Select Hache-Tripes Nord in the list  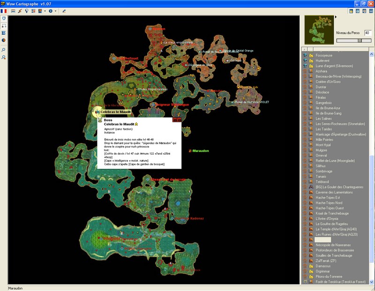pyautogui.click(x=329, y=203)
